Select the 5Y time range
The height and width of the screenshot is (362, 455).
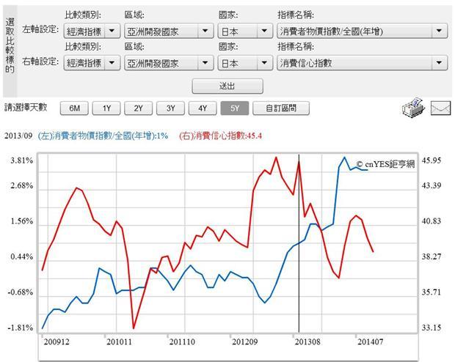[x=235, y=108]
